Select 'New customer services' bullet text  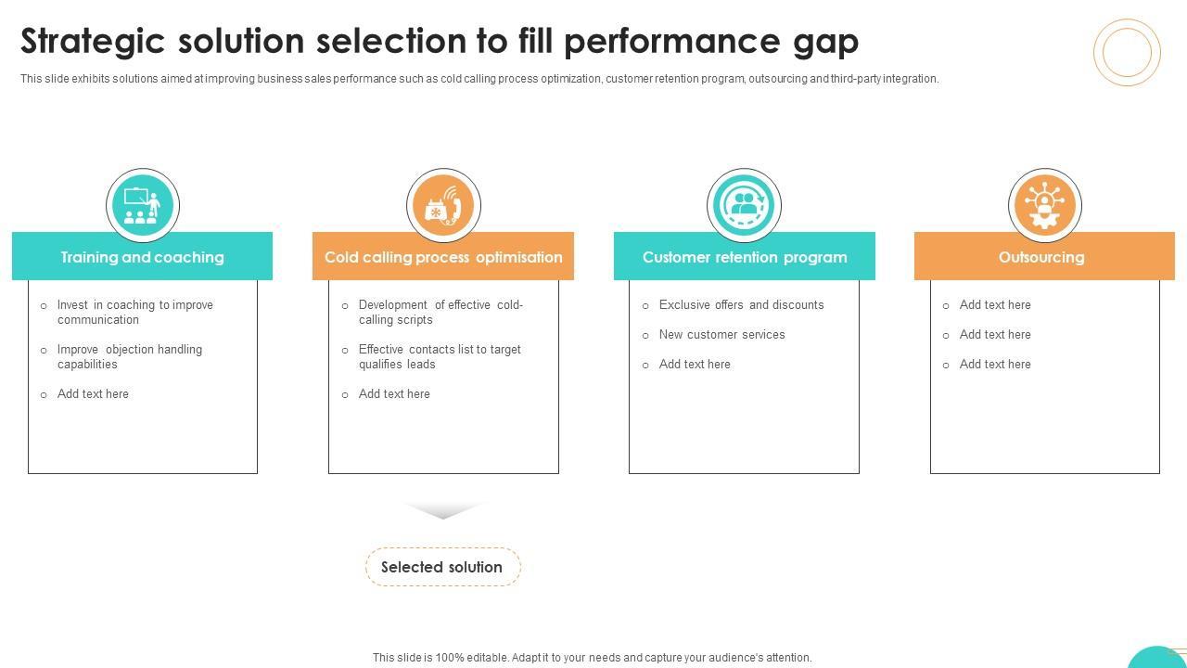(x=721, y=334)
